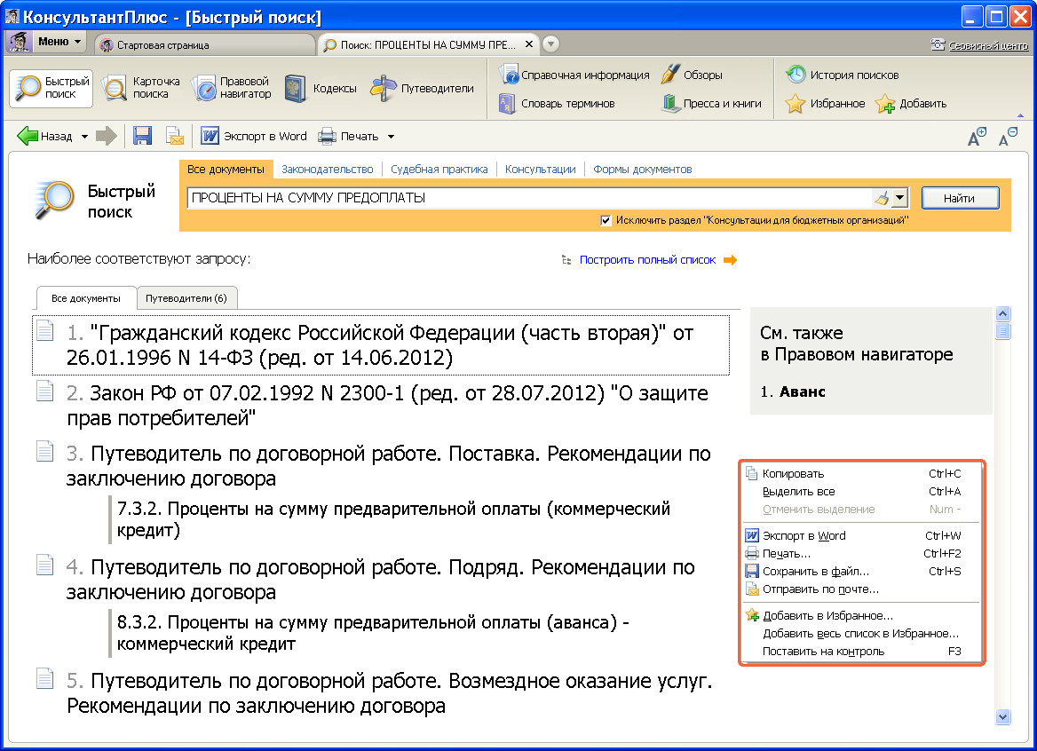Image resolution: width=1037 pixels, height=751 pixels.
Task: Open Закон О защите прав потребителей
Action: [388, 406]
